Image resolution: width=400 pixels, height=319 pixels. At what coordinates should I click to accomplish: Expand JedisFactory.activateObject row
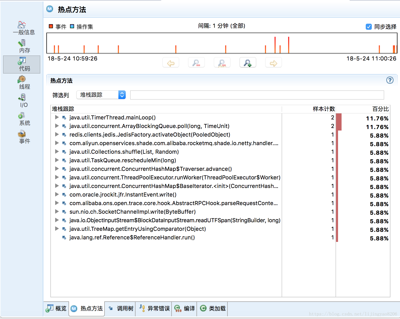click(x=57, y=134)
